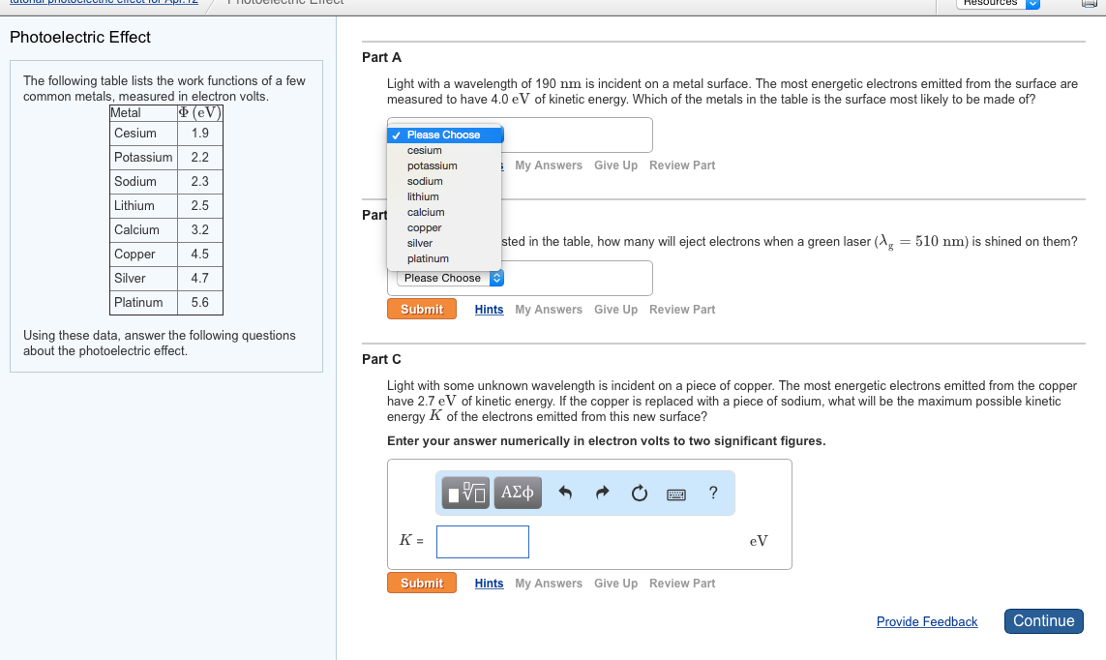1106x660 pixels.
Task: Click Give Up for Part B
Action: (615, 309)
